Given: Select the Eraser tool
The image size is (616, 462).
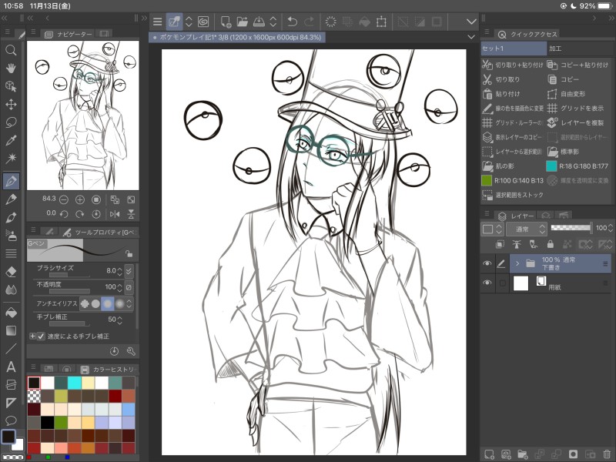Looking at the screenshot, I should pos(11,272).
